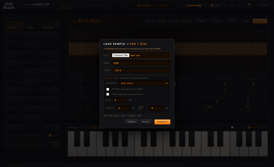Adjust the SEMITONES slider
The height and width of the screenshot is (167, 274).
click(x=253, y=84)
